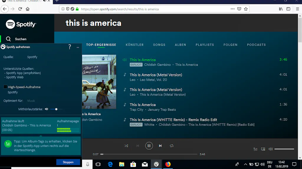Skip to previous track
The width and height of the screenshot is (302, 169).
pos(137,146)
